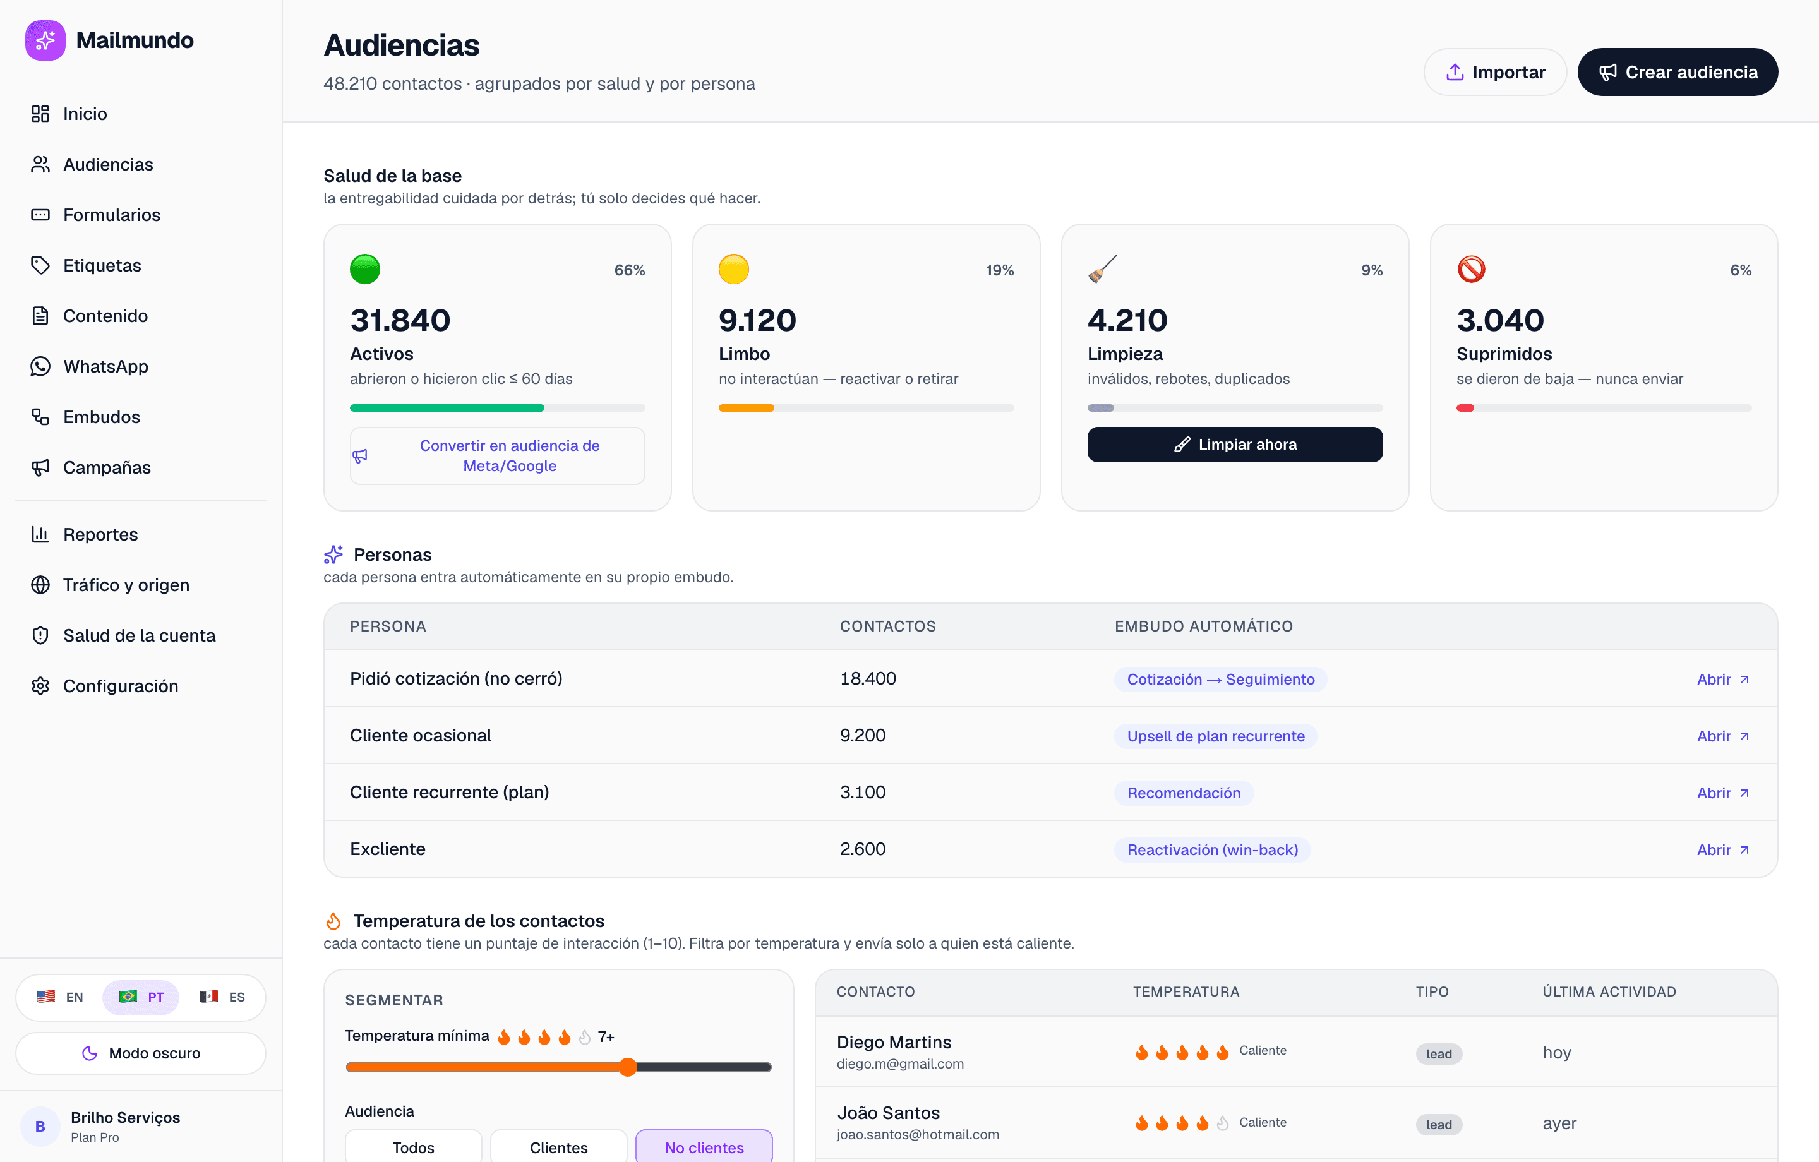This screenshot has width=1819, height=1162.
Task: Click the Embudos sidebar icon
Action: click(40, 417)
